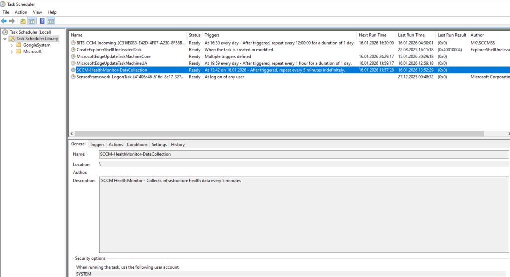
Task: Expand the Microsoft folder
Action: click(x=12, y=52)
